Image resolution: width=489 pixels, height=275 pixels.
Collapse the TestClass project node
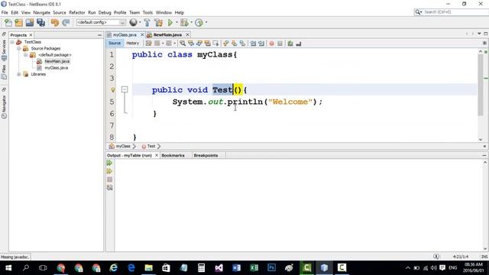tap(12, 42)
